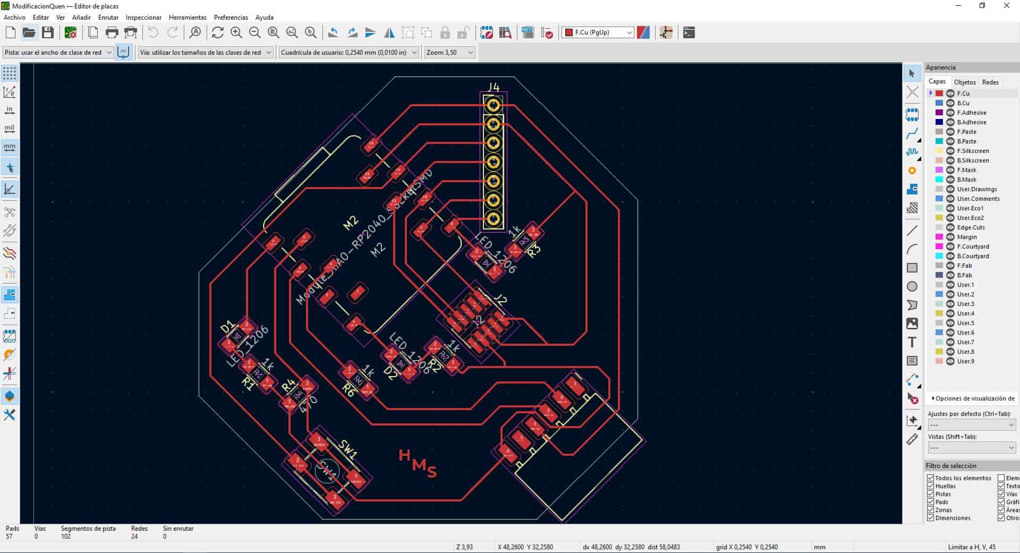The width and height of the screenshot is (1020, 553).
Task: Open the track width dropdown
Action: click(58, 53)
